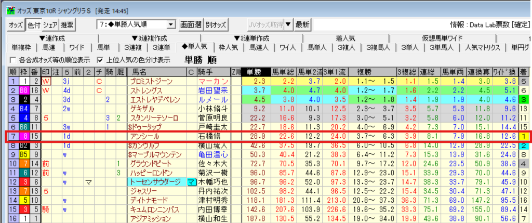Click the 画面選 button

click(x=190, y=24)
